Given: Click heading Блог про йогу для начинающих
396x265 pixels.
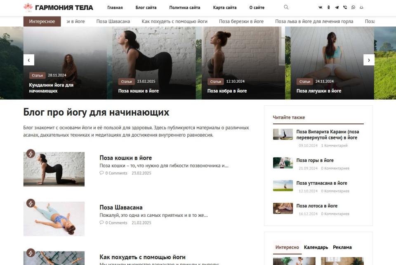Looking at the screenshot, I should (x=96, y=112).
